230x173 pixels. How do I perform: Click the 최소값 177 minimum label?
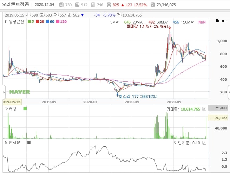pyautogui.click(x=138, y=96)
